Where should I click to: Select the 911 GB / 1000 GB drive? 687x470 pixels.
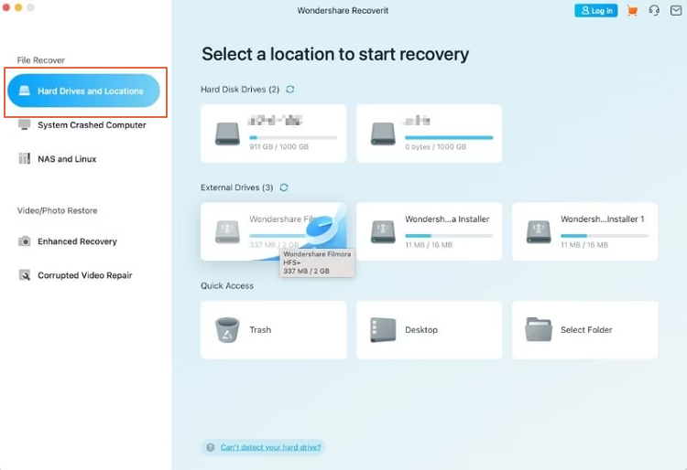[x=273, y=134]
